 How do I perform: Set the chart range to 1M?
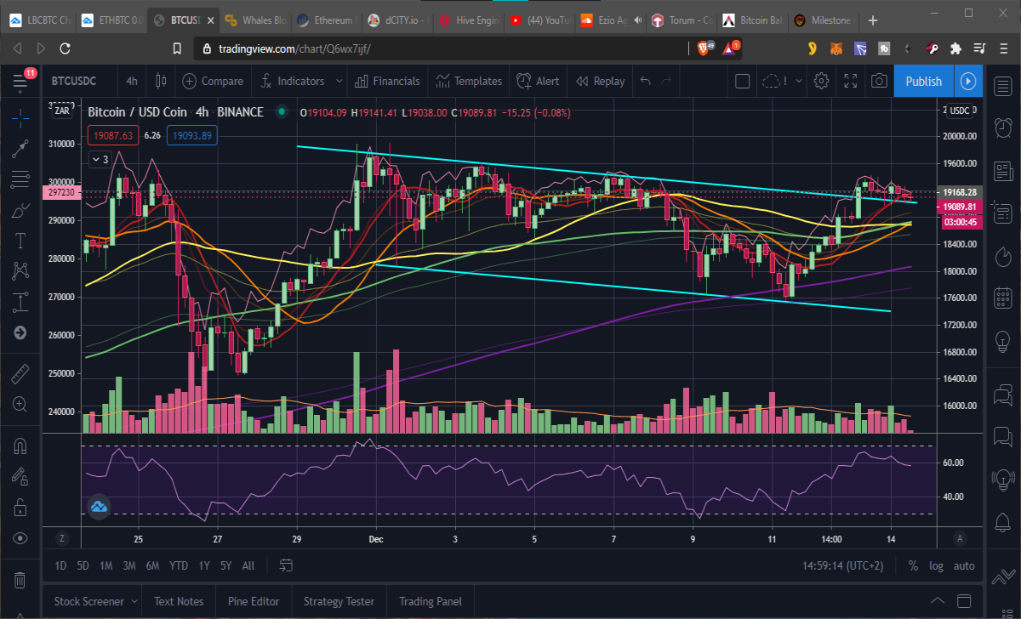(x=106, y=565)
